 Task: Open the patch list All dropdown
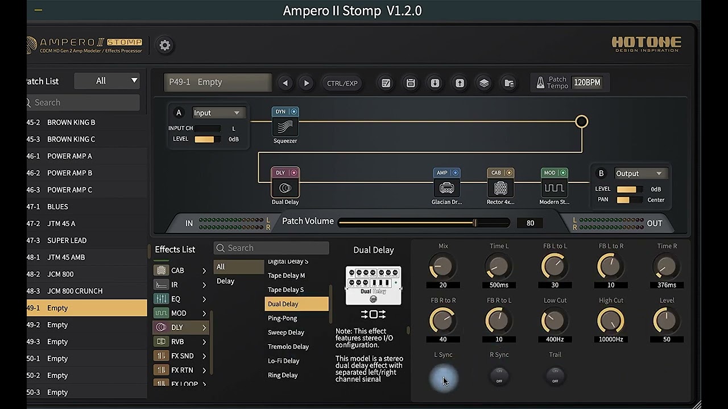pos(107,81)
